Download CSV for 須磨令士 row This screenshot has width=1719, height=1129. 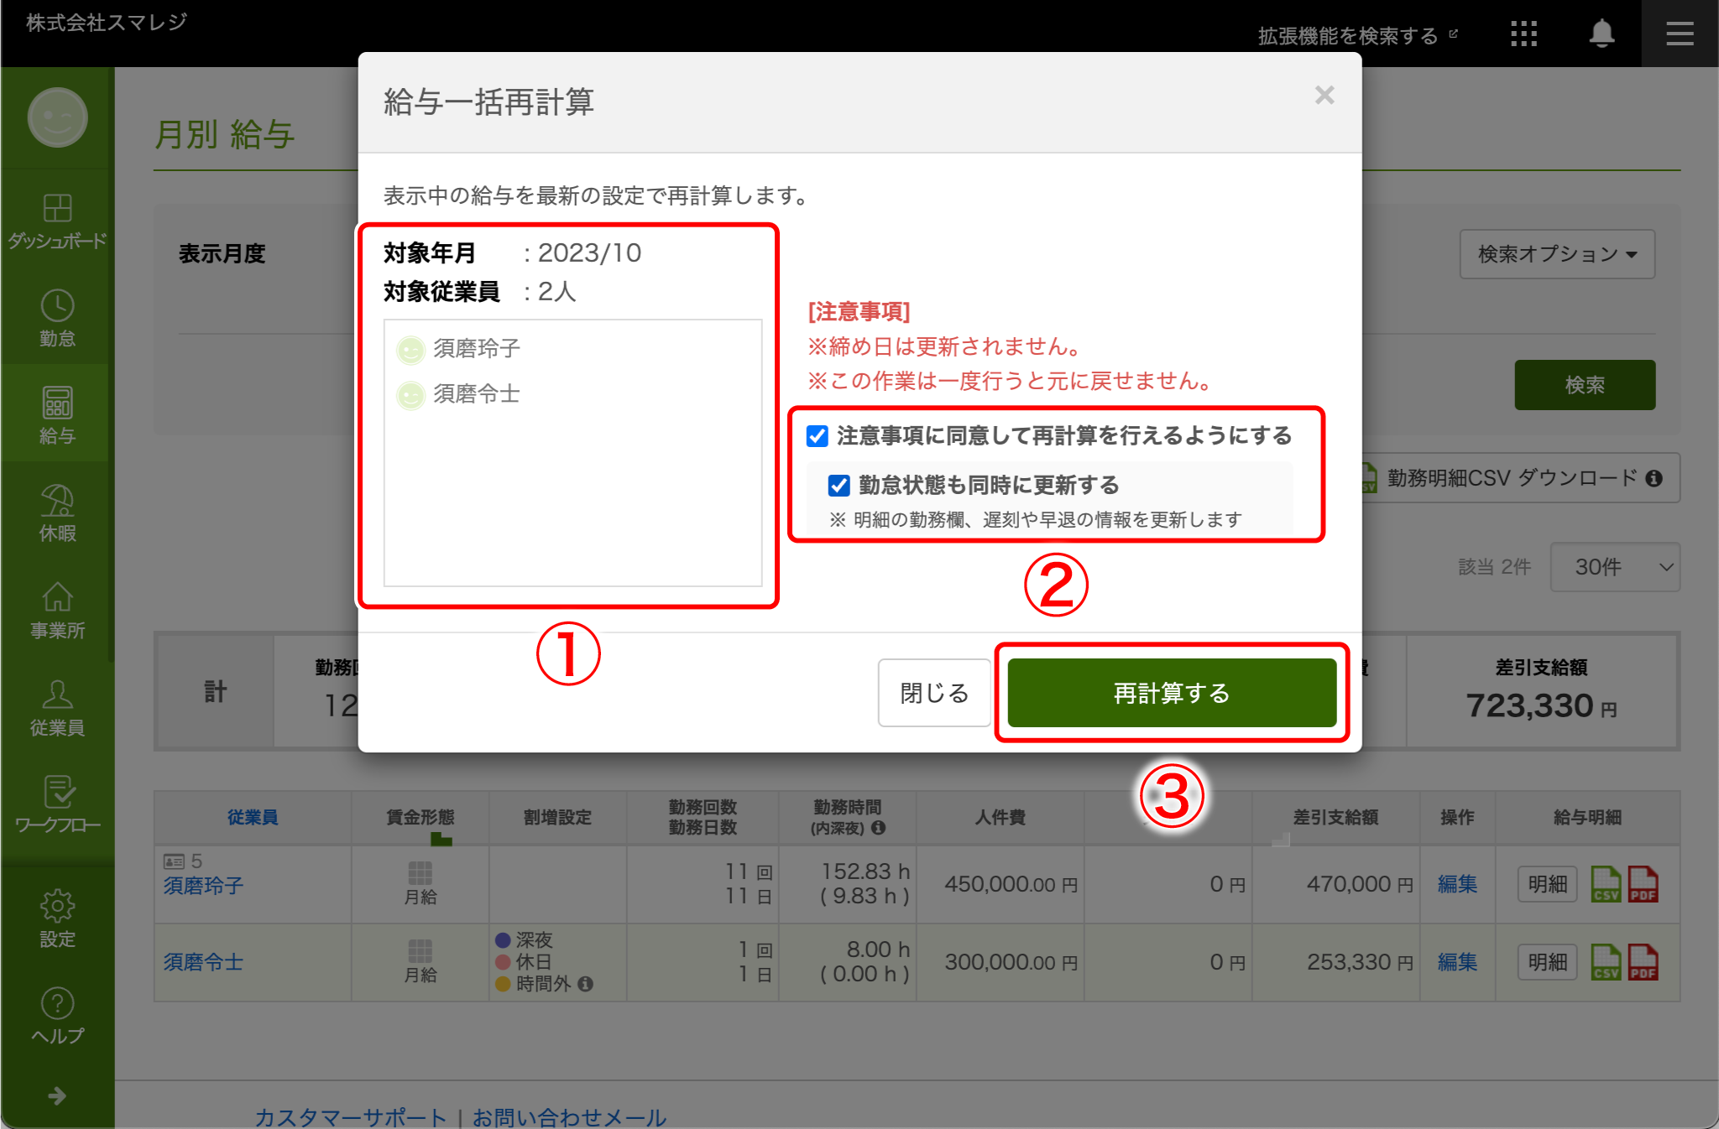pyautogui.click(x=1606, y=962)
